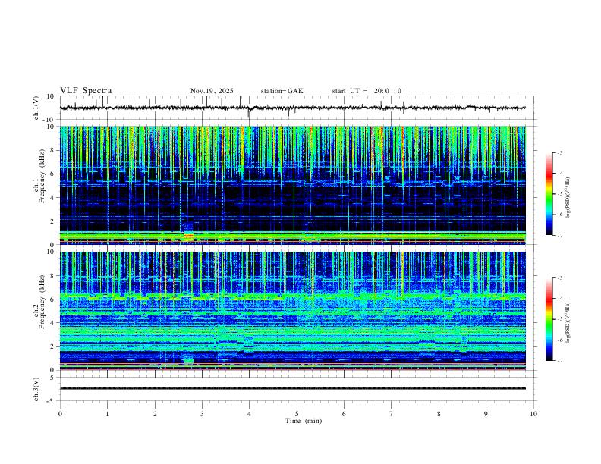Screen dimensions: 601x464
Task: Click the "-5" label on ch.2 color bar
Action: [559, 319]
